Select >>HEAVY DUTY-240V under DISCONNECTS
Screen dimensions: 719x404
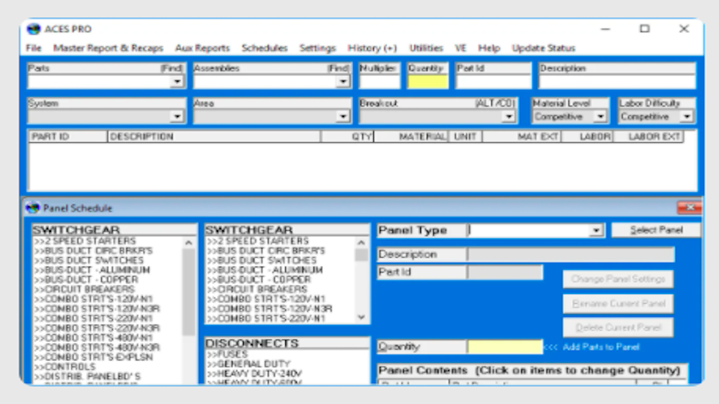254,374
